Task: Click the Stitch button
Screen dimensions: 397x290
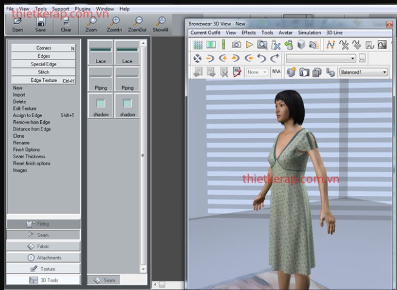Action: [x=43, y=72]
